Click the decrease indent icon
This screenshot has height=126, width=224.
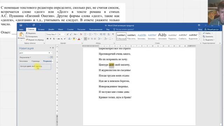(x=101, y=34)
